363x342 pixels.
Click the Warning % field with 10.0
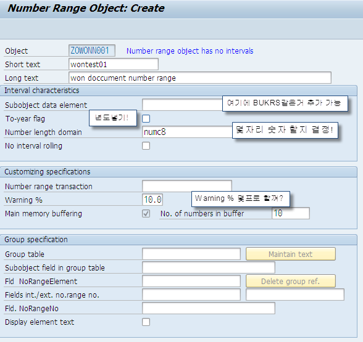click(x=152, y=200)
